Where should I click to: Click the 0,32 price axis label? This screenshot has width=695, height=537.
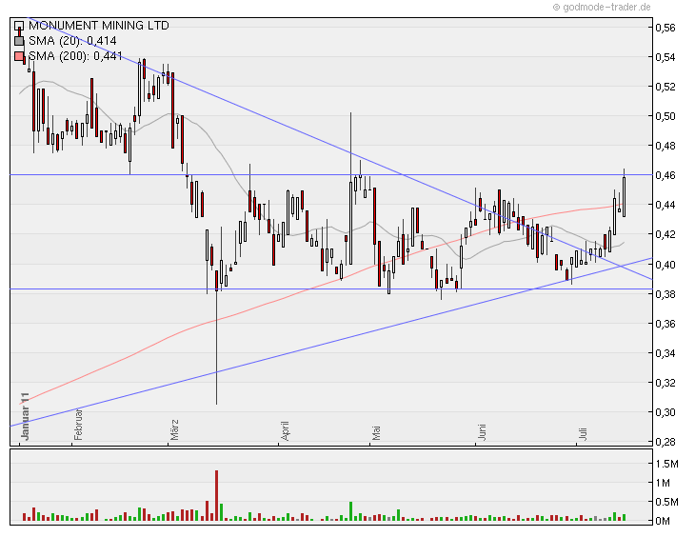[665, 383]
